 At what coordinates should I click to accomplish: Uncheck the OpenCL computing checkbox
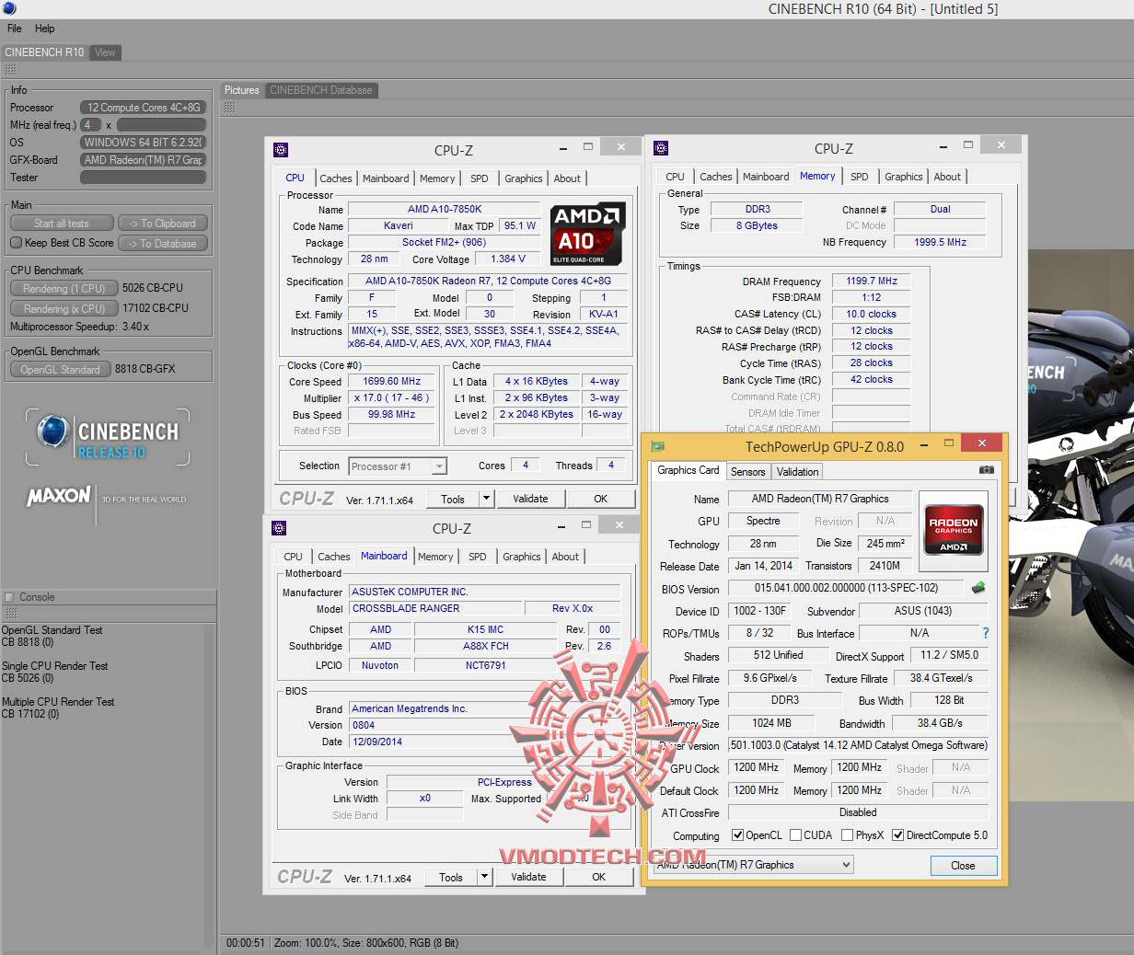point(737,835)
